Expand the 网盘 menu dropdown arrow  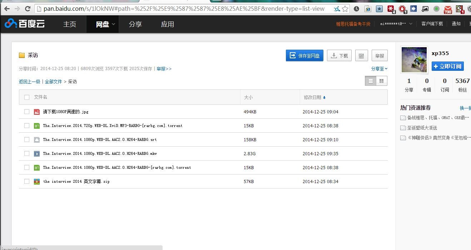pos(113,24)
